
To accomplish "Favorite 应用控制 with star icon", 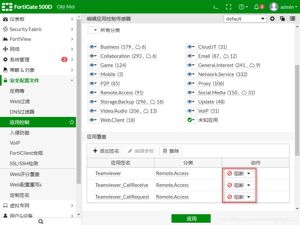I will click(x=72, y=122).
